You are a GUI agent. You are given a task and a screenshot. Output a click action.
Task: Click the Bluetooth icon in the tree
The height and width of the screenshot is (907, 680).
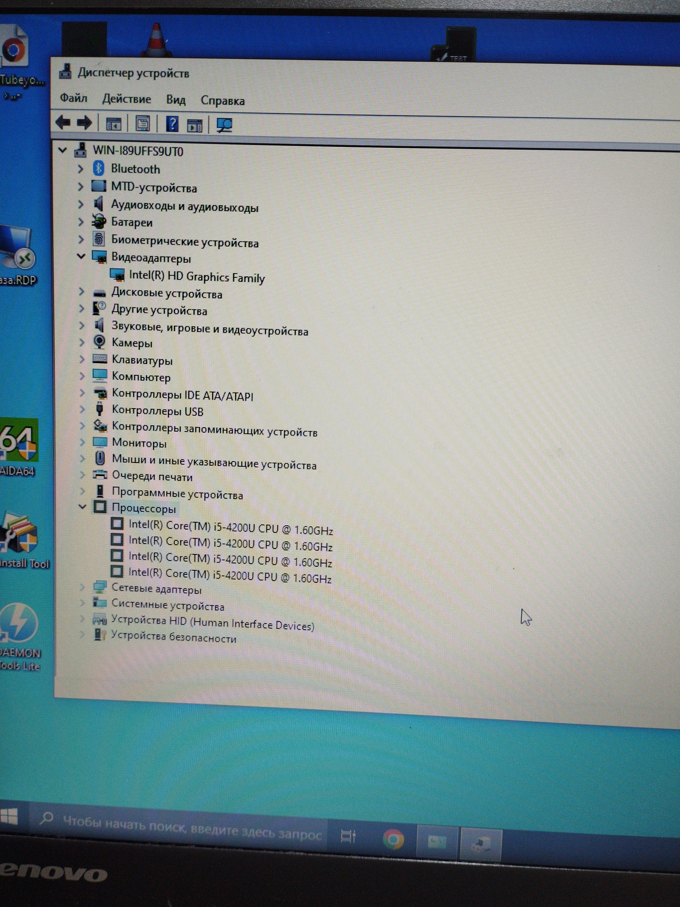98,168
